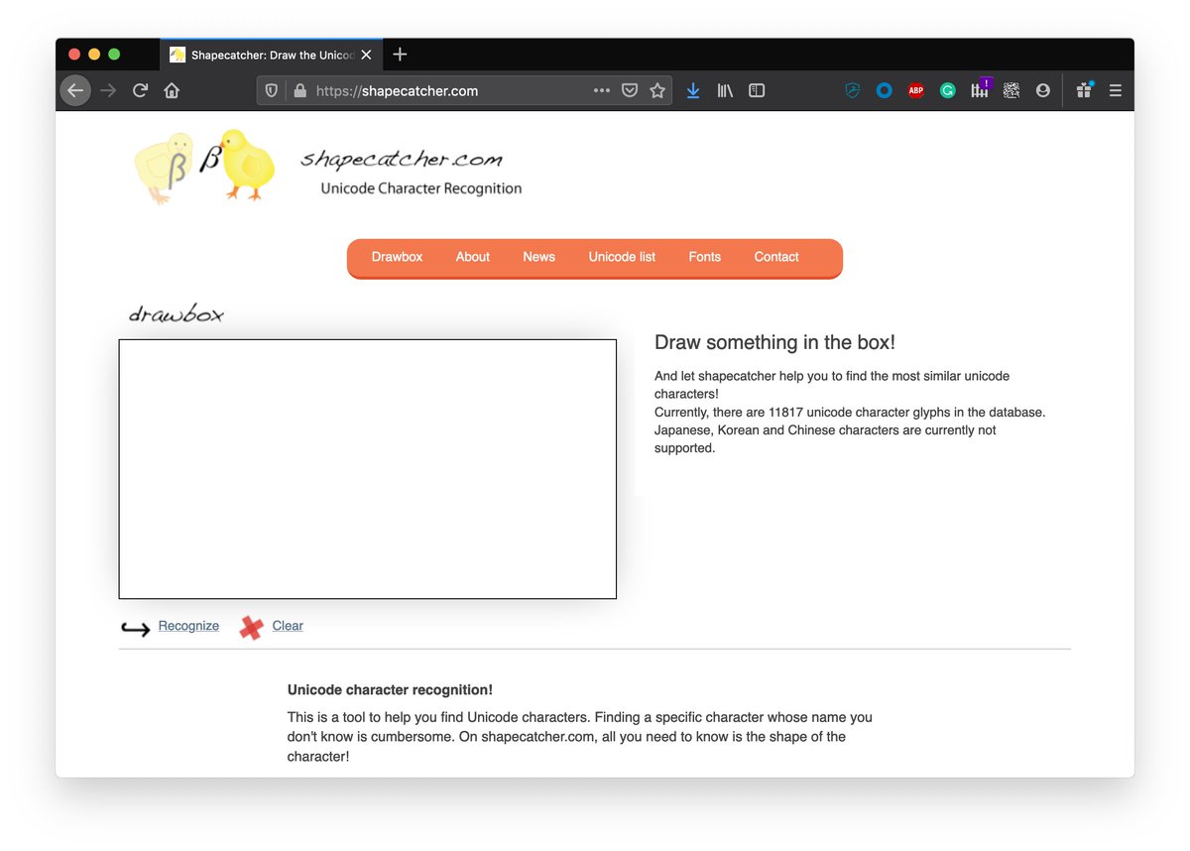This screenshot has width=1190, height=851.
Task: Open Adblock Plus extension
Action: point(915,90)
